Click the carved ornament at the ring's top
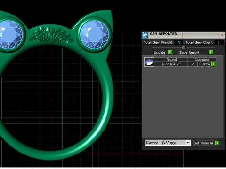The image size is (226, 169). 51,35
